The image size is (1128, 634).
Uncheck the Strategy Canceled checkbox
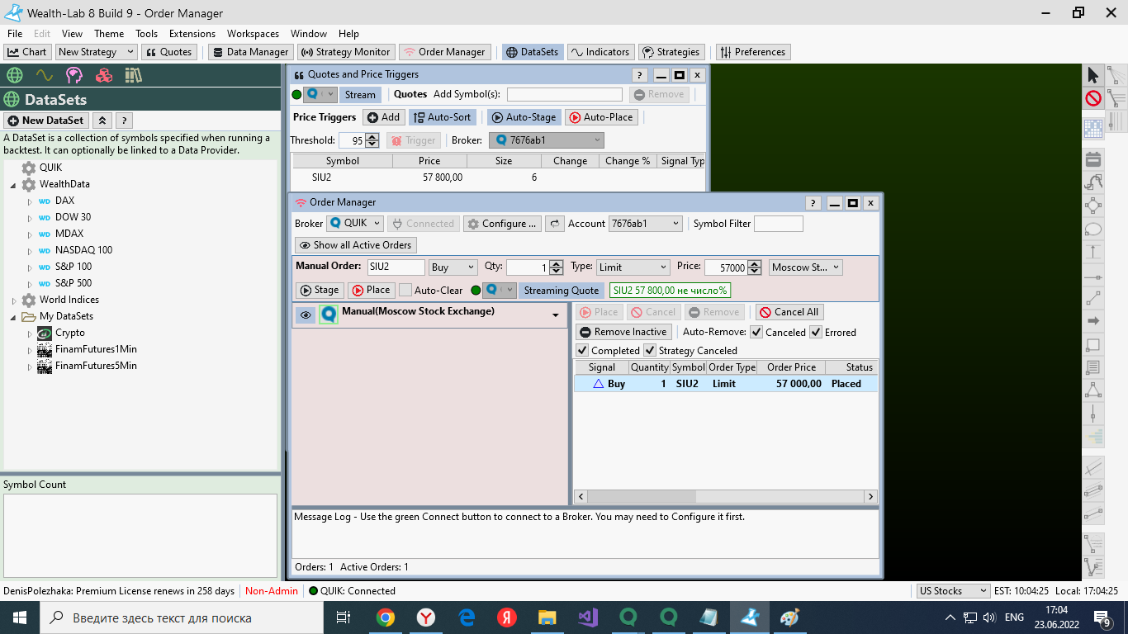point(650,350)
